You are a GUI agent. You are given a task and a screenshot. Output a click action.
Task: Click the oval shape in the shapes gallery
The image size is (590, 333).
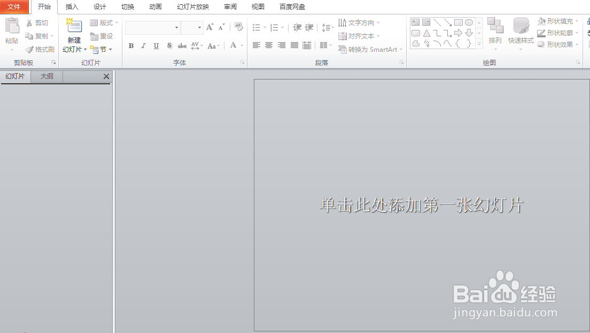(x=469, y=22)
